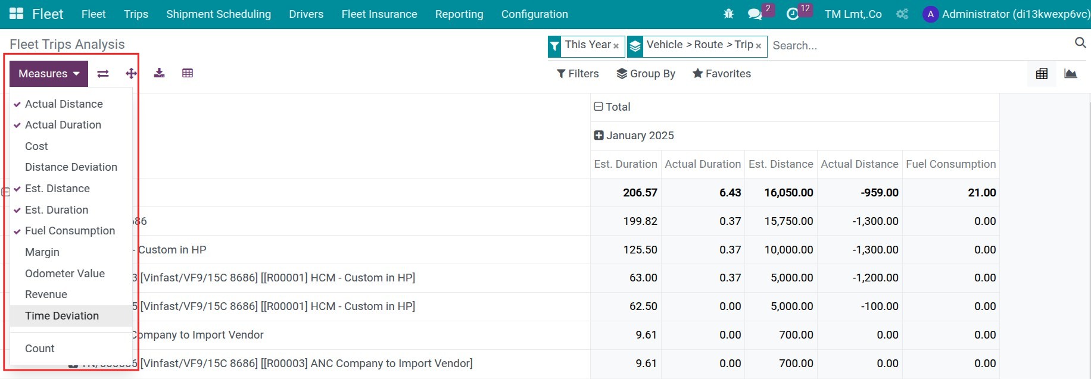Open the Reporting menu

(x=459, y=14)
